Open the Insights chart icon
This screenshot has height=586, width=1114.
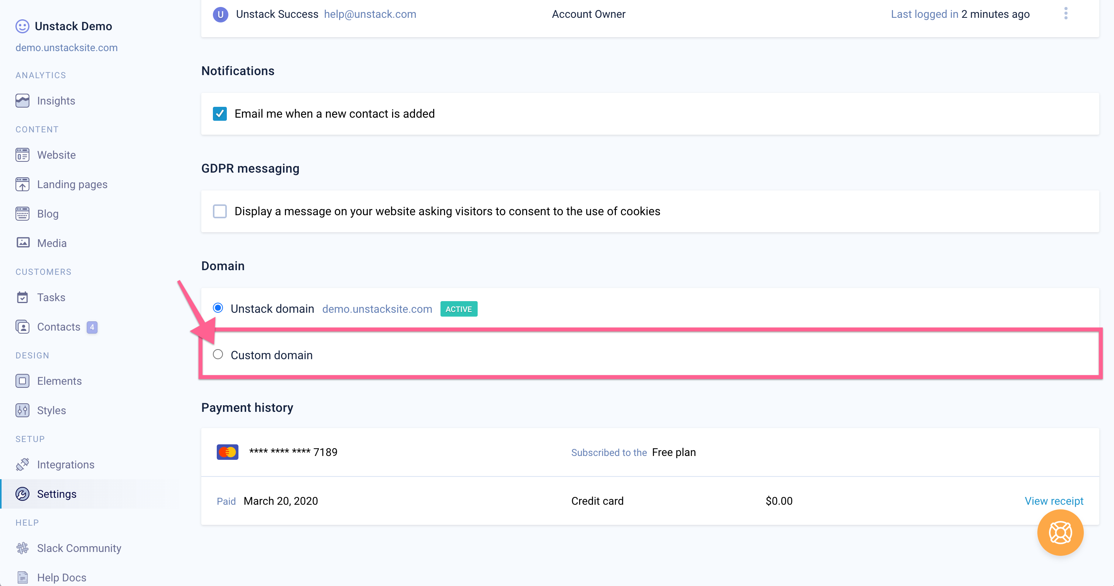pyautogui.click(x=22, y=101)
